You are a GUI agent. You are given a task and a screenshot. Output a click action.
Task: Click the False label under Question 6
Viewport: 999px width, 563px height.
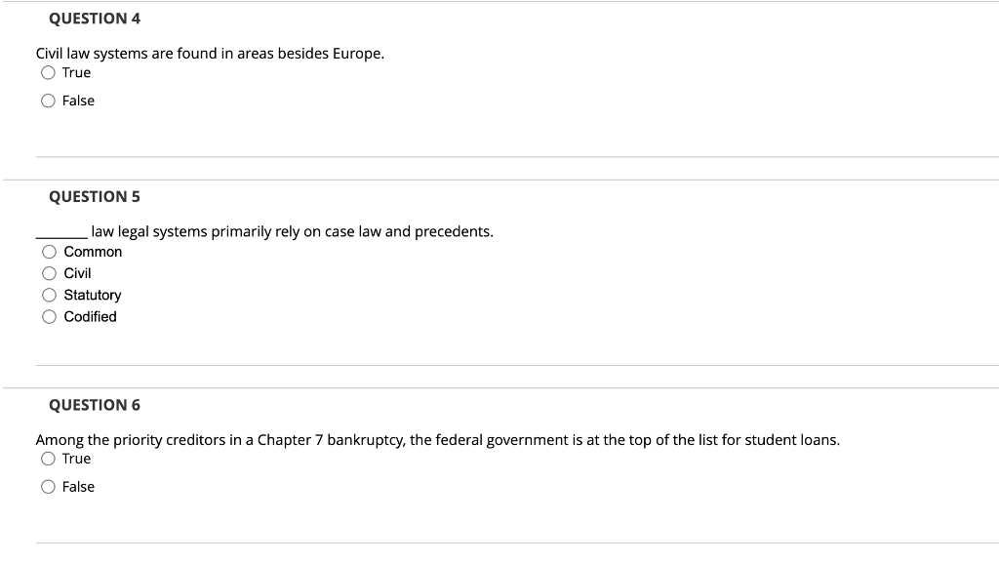80,486
